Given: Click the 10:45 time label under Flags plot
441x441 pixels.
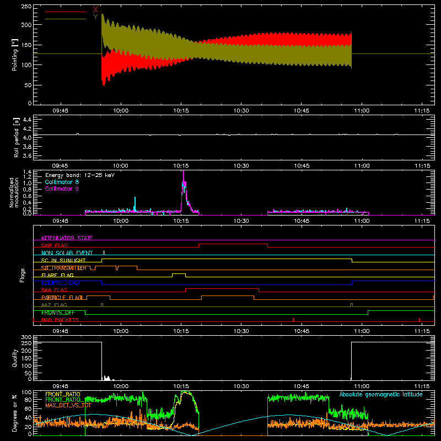Looking at the screenshot, I should click(302, 331).
